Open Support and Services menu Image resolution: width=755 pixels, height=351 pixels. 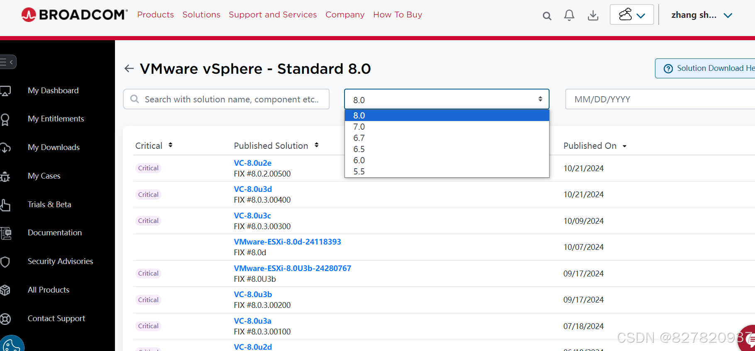pyautogui.click(x=273, y=15)
